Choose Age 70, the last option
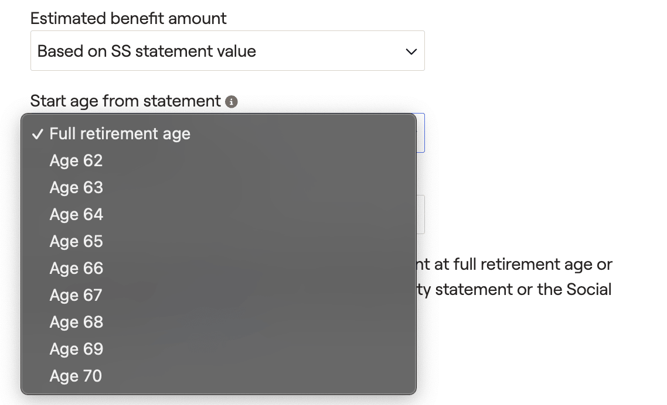667x405 pixels. [x=76, y=376]
